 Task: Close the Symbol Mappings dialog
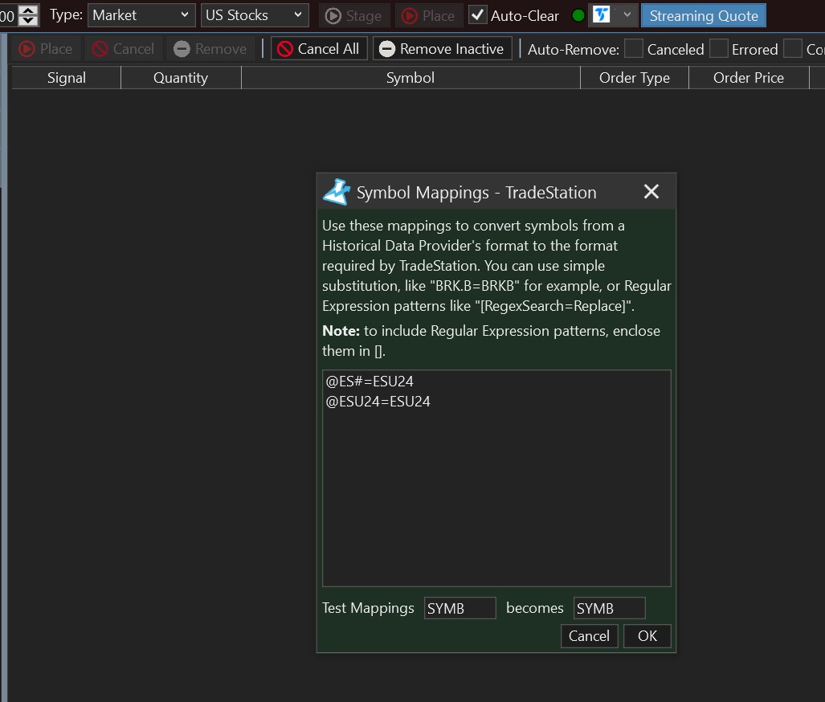click(x=651, y=192)
